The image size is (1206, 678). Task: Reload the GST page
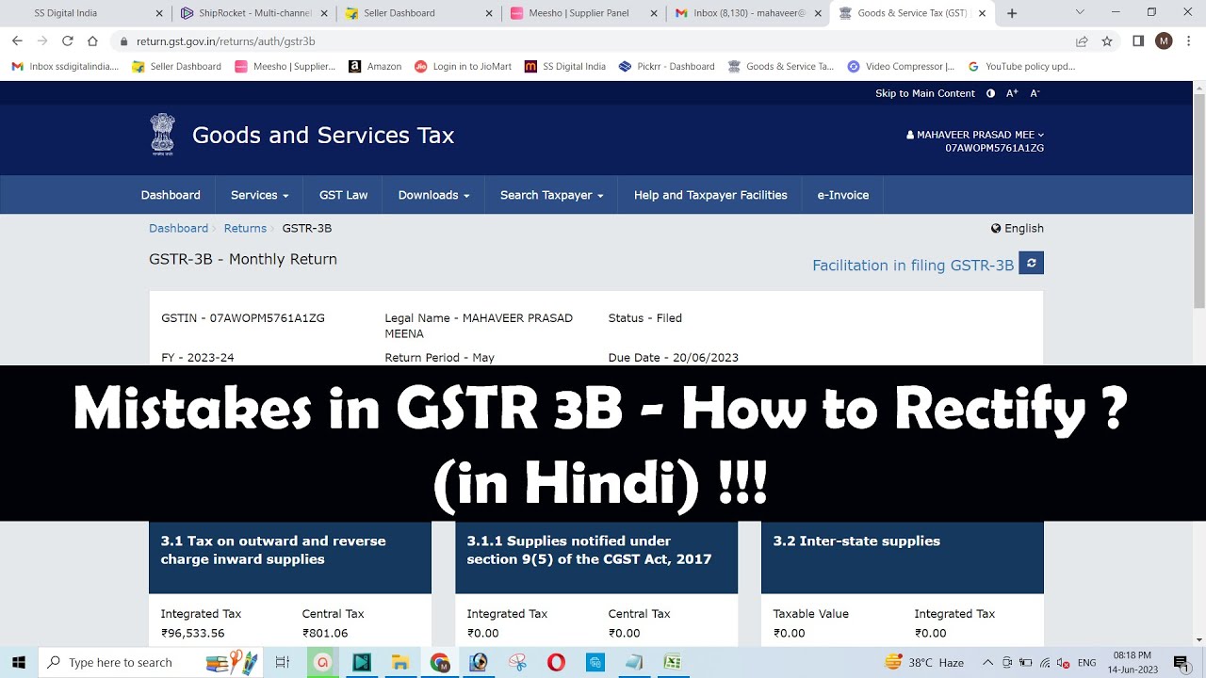[x=67, y=41]
